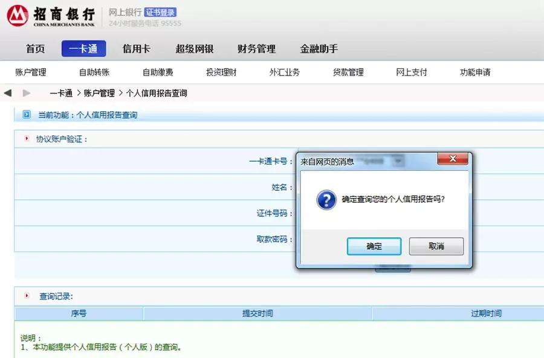Click the China Merchants Bank logo icon
544x358 pixels.
click(16, 16)
